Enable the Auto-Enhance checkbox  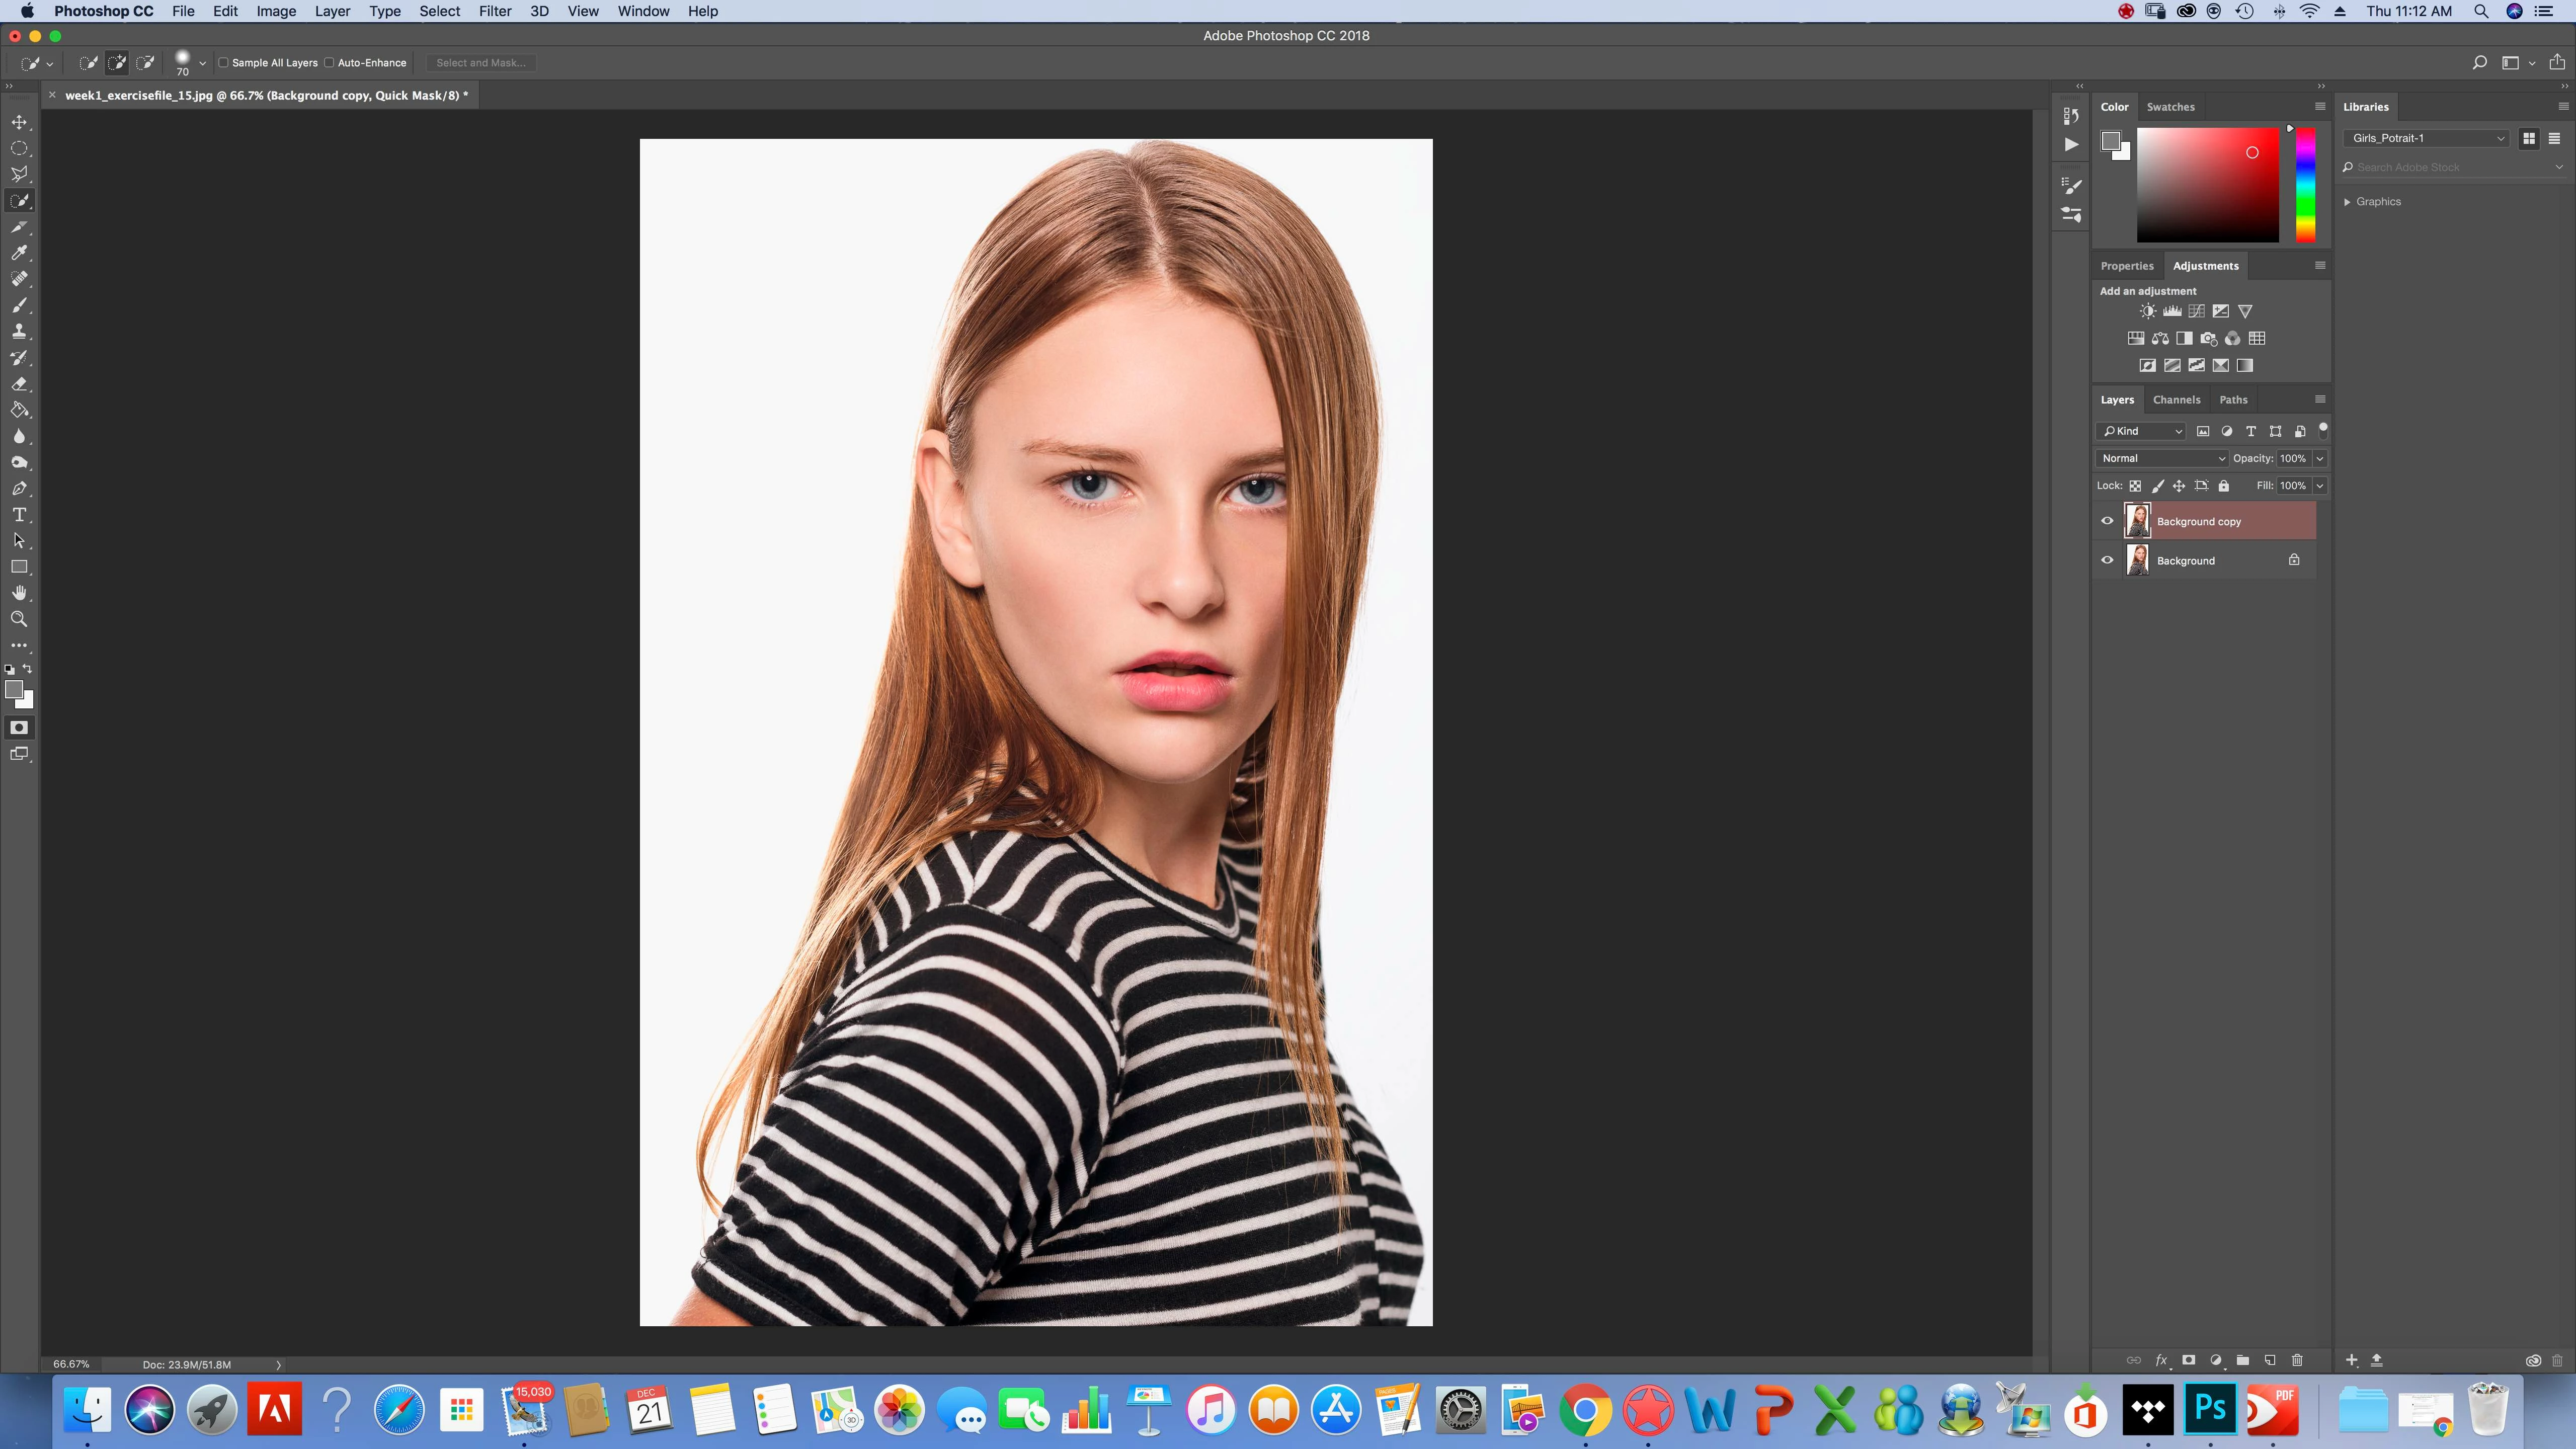[329, 63]
